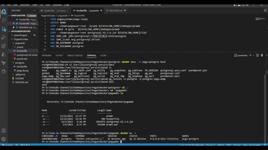The image size is (268, 150).
Task: Open the Search view in activity bar
Action: pyautogui.click(x=4, y=20)
